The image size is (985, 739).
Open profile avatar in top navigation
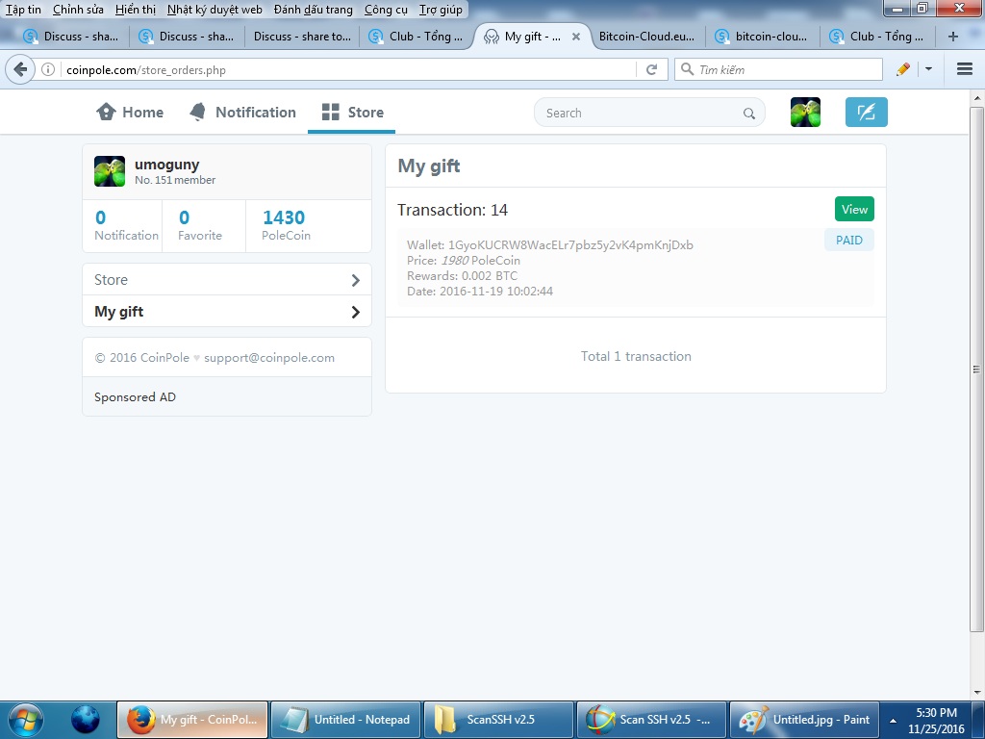(x=805, y=113)
